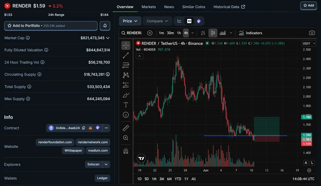Add contract to MetaMask via fox icon
Screen dimensions: 321x186
click(90, 128)
